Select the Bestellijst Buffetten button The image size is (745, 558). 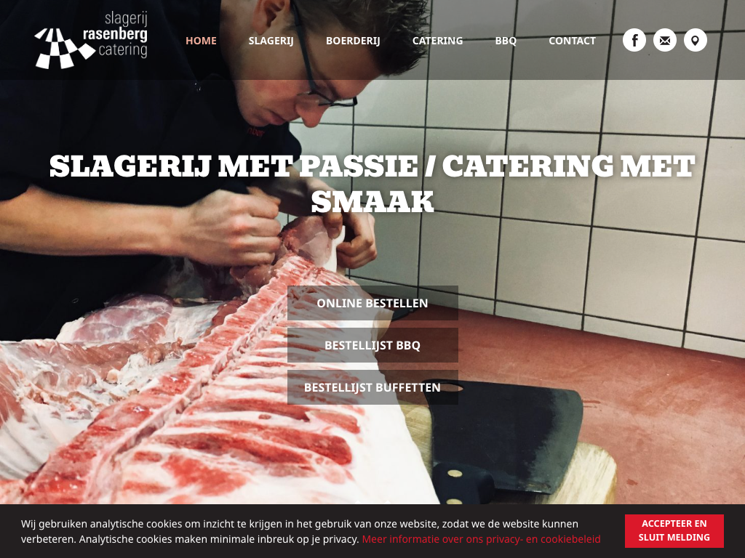click(x=372, y=387)
